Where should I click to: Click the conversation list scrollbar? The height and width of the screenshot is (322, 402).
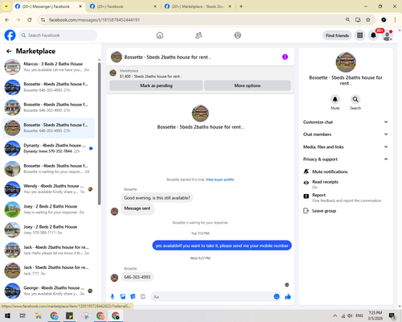pyautogui.click(x=99, y=134)
